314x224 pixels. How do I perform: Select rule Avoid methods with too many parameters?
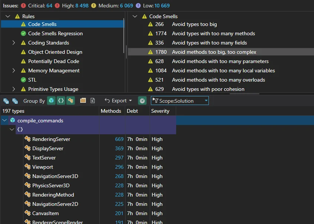220,61
